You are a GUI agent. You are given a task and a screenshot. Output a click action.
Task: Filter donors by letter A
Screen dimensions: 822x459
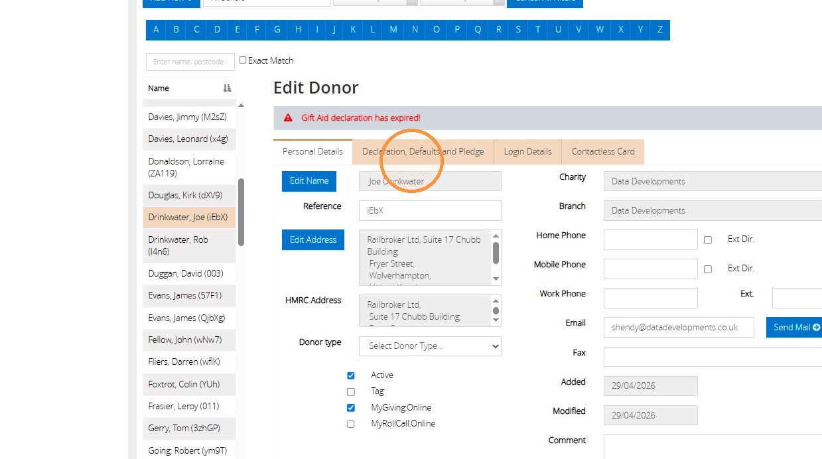156,30
